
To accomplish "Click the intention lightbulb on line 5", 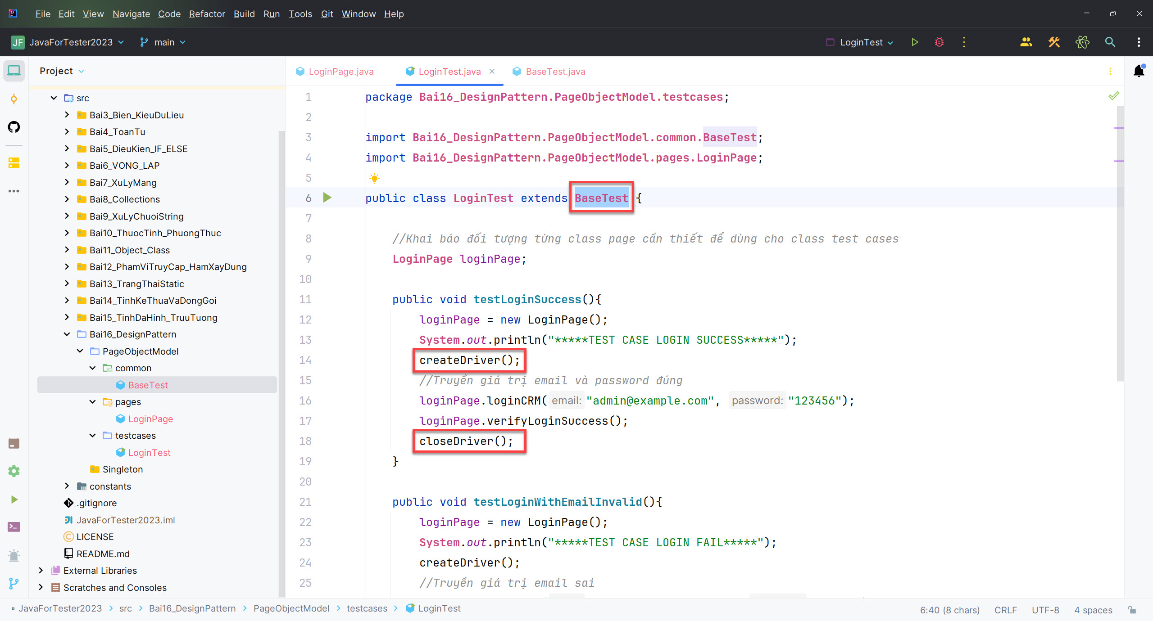I will [x=374, y=178].
